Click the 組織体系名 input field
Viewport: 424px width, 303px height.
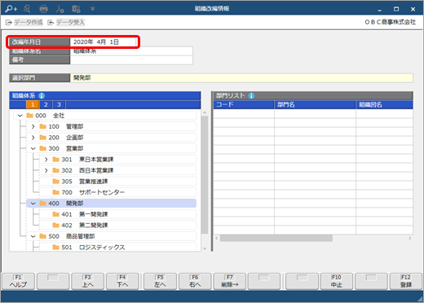coord(131,51)
